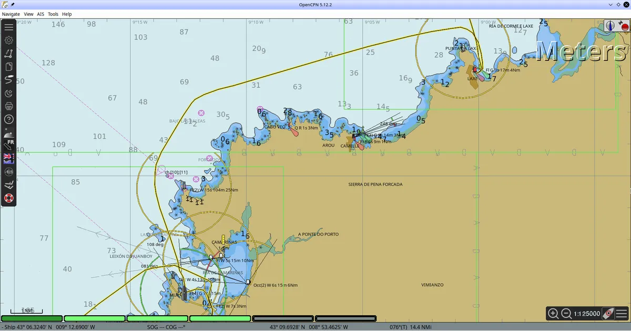This screenshot has width=631, height=331.
Task: Click the Print Chart icon
Action: [9, 106]
